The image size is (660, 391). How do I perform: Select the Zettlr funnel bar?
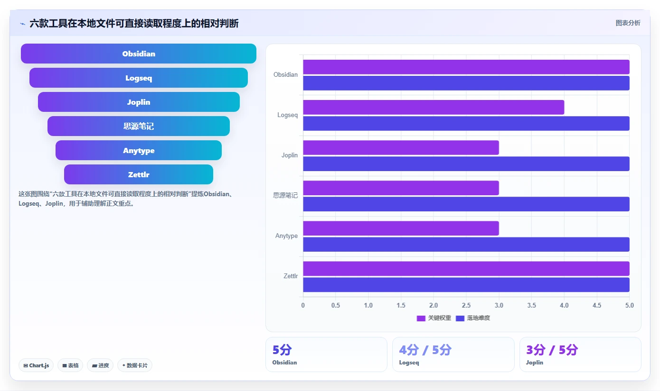139,174
